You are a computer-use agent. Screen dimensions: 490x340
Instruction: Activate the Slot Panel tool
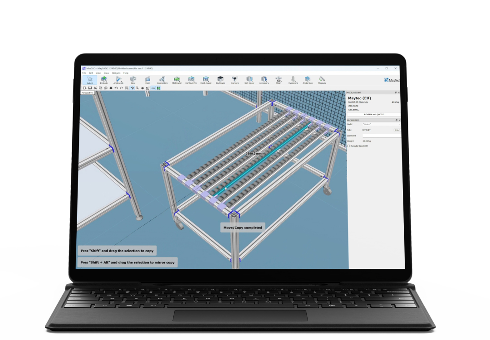[x=176, y=80]
